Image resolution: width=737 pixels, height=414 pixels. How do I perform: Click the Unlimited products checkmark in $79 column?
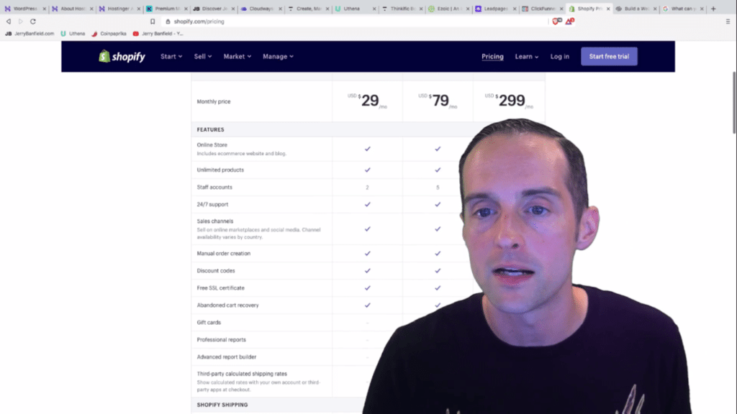[438, 170]
